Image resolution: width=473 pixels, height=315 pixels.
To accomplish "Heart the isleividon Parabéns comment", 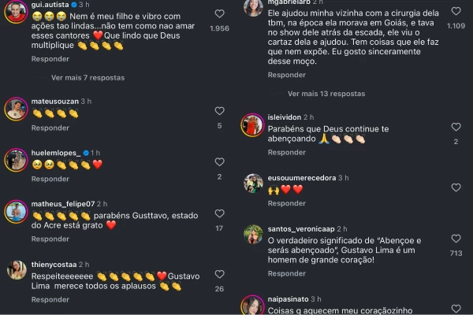I will click(x=456, y=127).
